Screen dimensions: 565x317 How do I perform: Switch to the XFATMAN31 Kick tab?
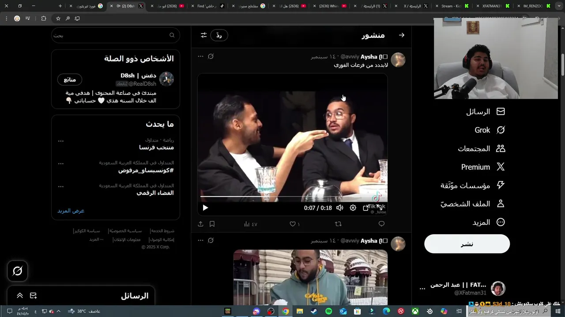(493, 6)
